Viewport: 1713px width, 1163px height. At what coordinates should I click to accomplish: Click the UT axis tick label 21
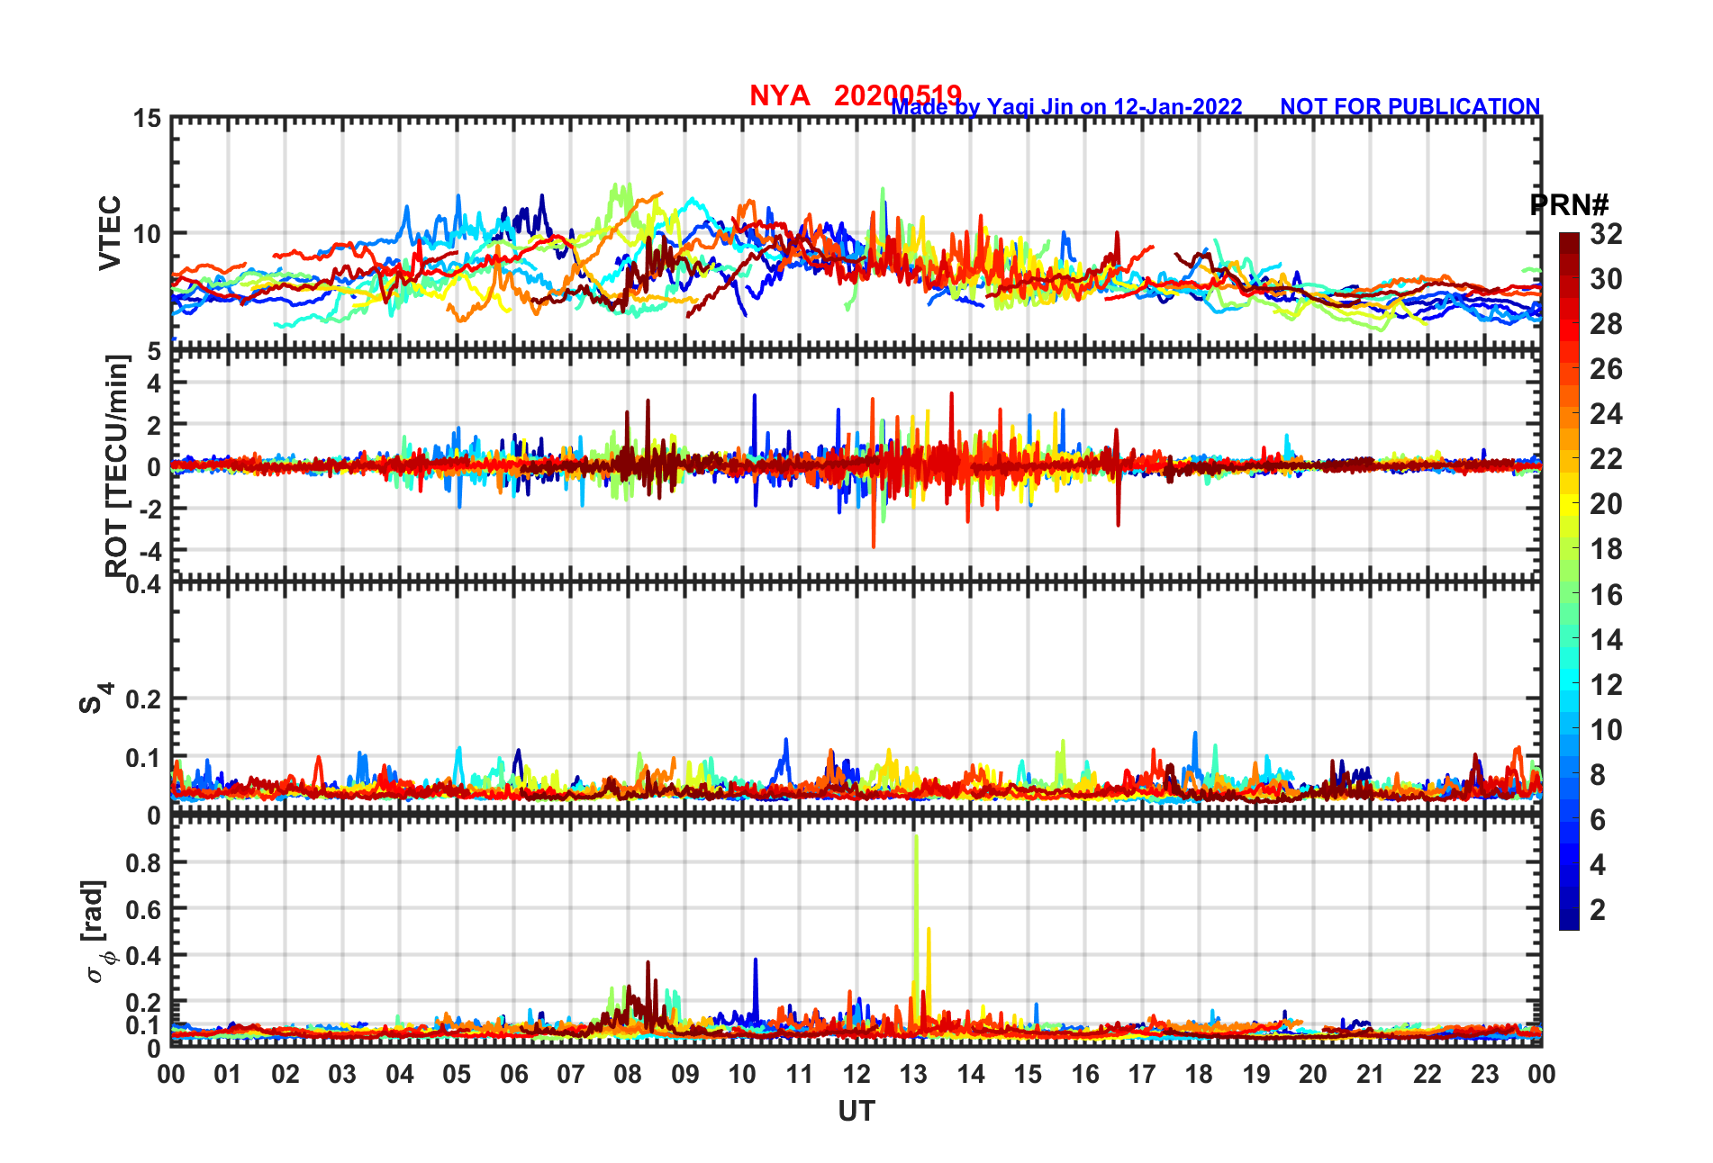pyautogui.click(x=1371, y=1074)
